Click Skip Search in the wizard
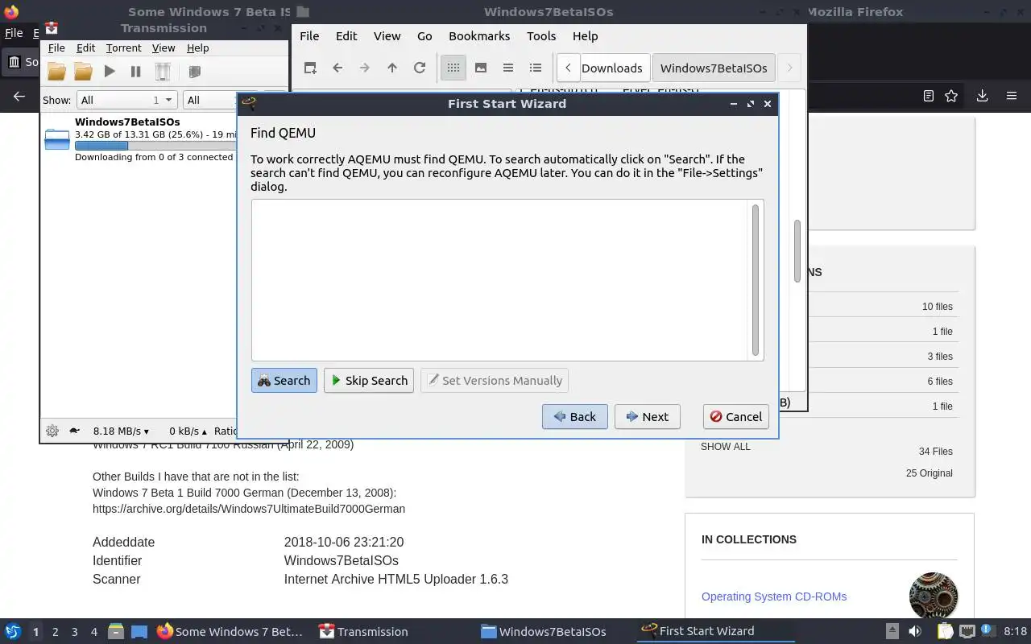The width and height of the screenshot is (1031, 644). (x=369, y=381)
